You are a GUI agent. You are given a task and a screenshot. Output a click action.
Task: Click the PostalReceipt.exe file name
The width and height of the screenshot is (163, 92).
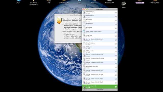point(91,43)
